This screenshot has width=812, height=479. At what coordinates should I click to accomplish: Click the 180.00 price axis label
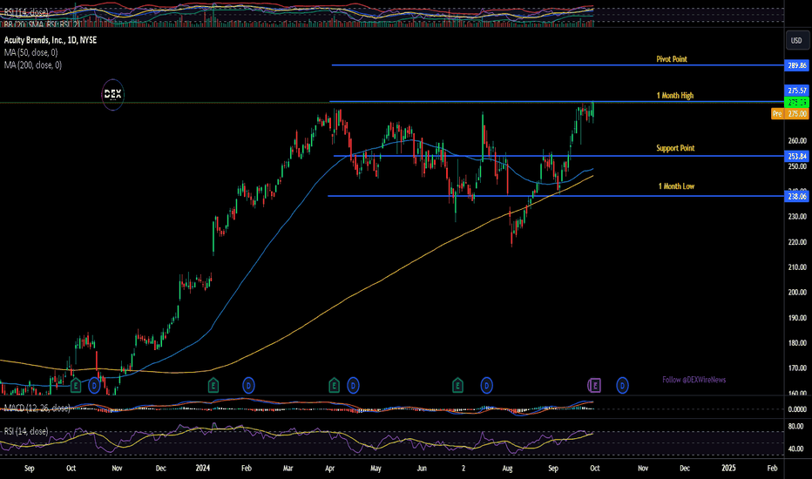tap(797, 343)
